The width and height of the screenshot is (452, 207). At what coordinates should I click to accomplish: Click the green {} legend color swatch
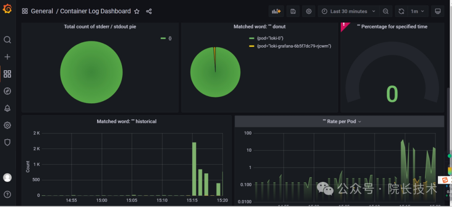pyautogui.click(x=163, y=38)
